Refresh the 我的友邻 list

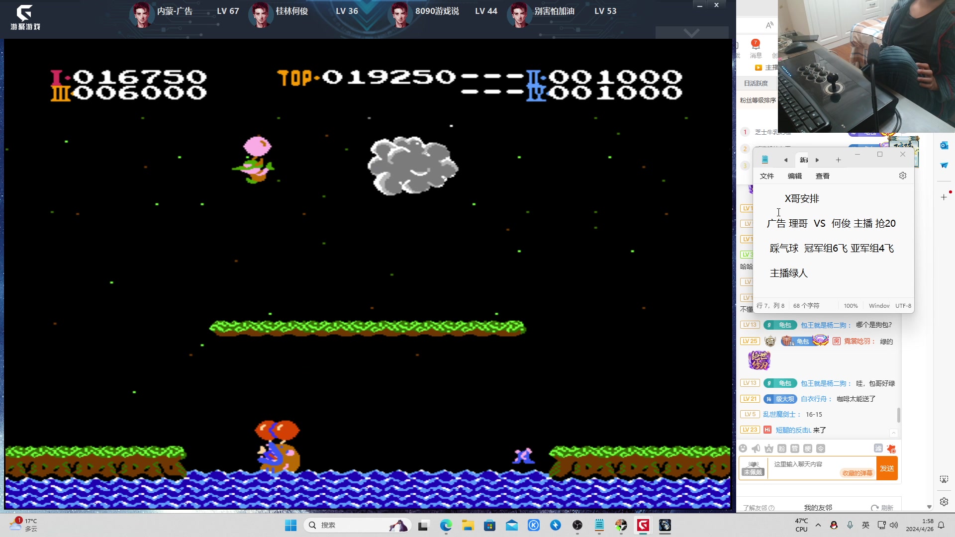(882, 508)
